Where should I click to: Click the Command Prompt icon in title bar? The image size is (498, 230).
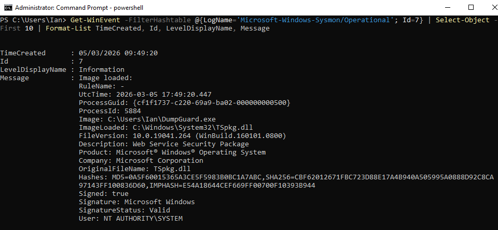[x=6, y=7]
